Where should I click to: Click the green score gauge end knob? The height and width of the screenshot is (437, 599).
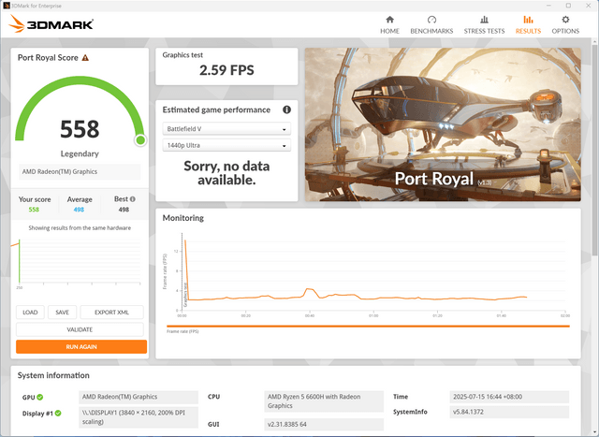point(140,140)
